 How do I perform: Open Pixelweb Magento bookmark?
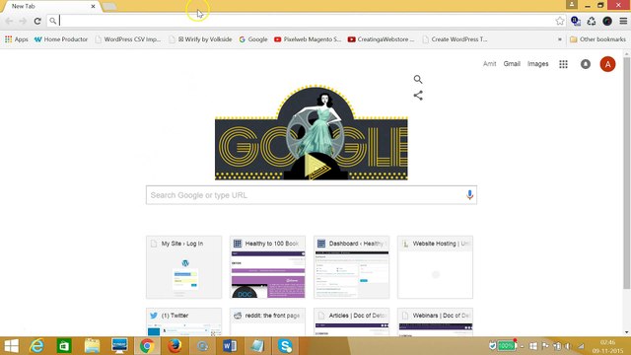(x=308, y=39)
